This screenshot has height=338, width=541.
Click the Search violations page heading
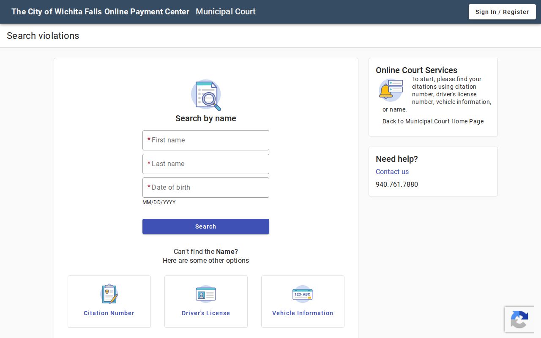(x=43, y=36)
